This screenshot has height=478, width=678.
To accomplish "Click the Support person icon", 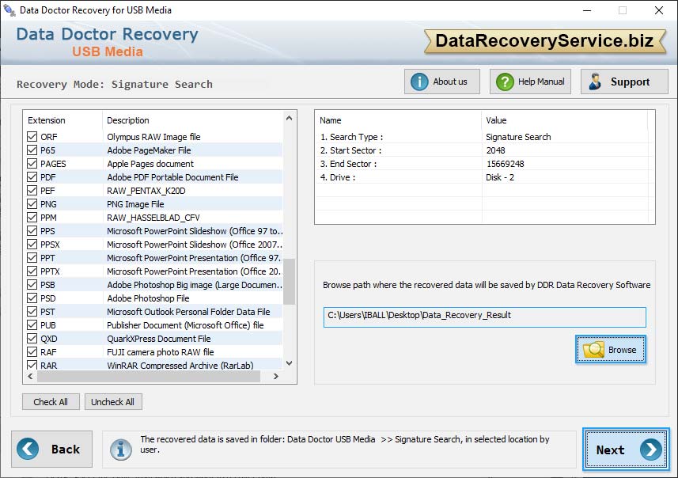I will [x=595, y=82].
